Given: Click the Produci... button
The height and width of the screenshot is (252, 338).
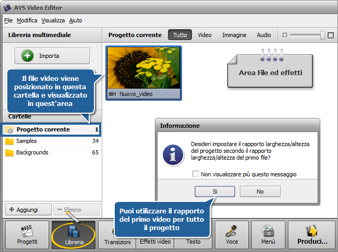Looking at the screenshot, I should pos(312,235).
